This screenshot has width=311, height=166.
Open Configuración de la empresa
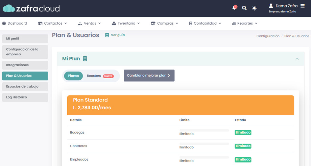pos(25,52)
